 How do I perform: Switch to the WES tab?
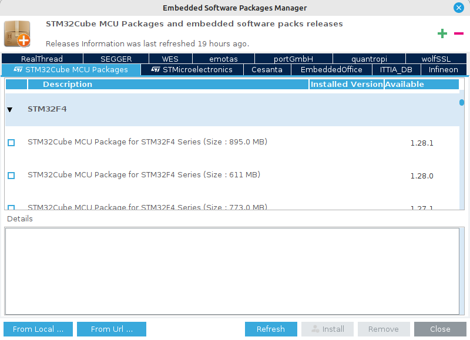(x=170, y=59)
